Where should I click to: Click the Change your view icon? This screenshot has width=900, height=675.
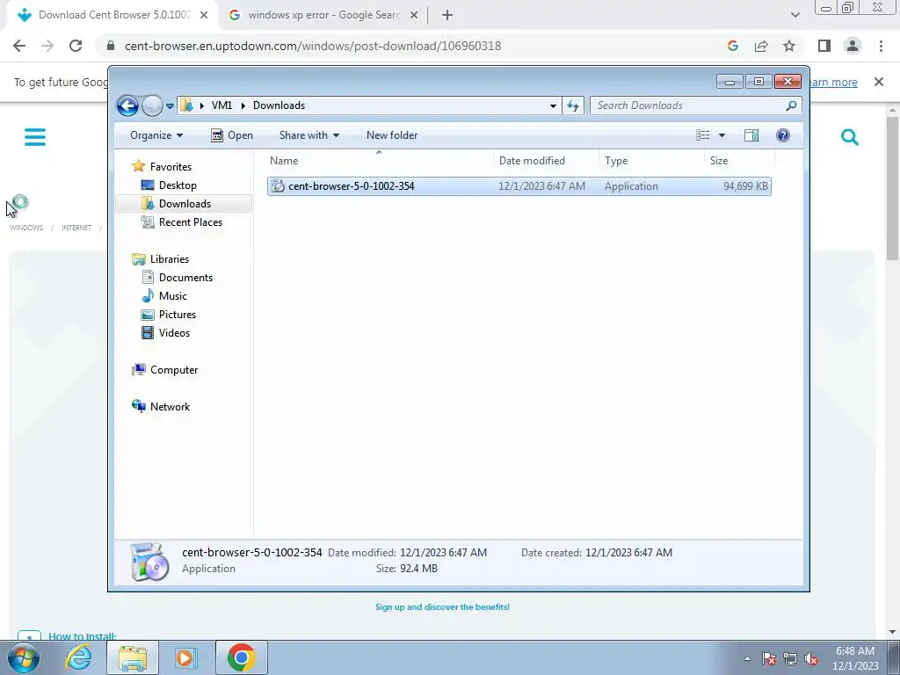[x=703, y=135]
